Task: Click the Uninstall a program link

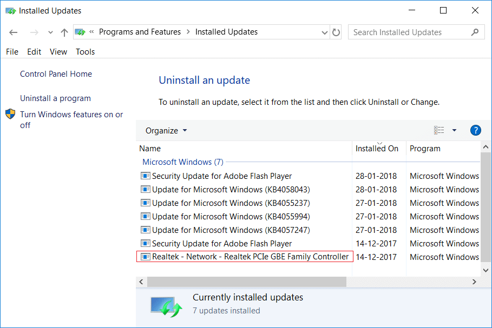Action: point(55,98)
